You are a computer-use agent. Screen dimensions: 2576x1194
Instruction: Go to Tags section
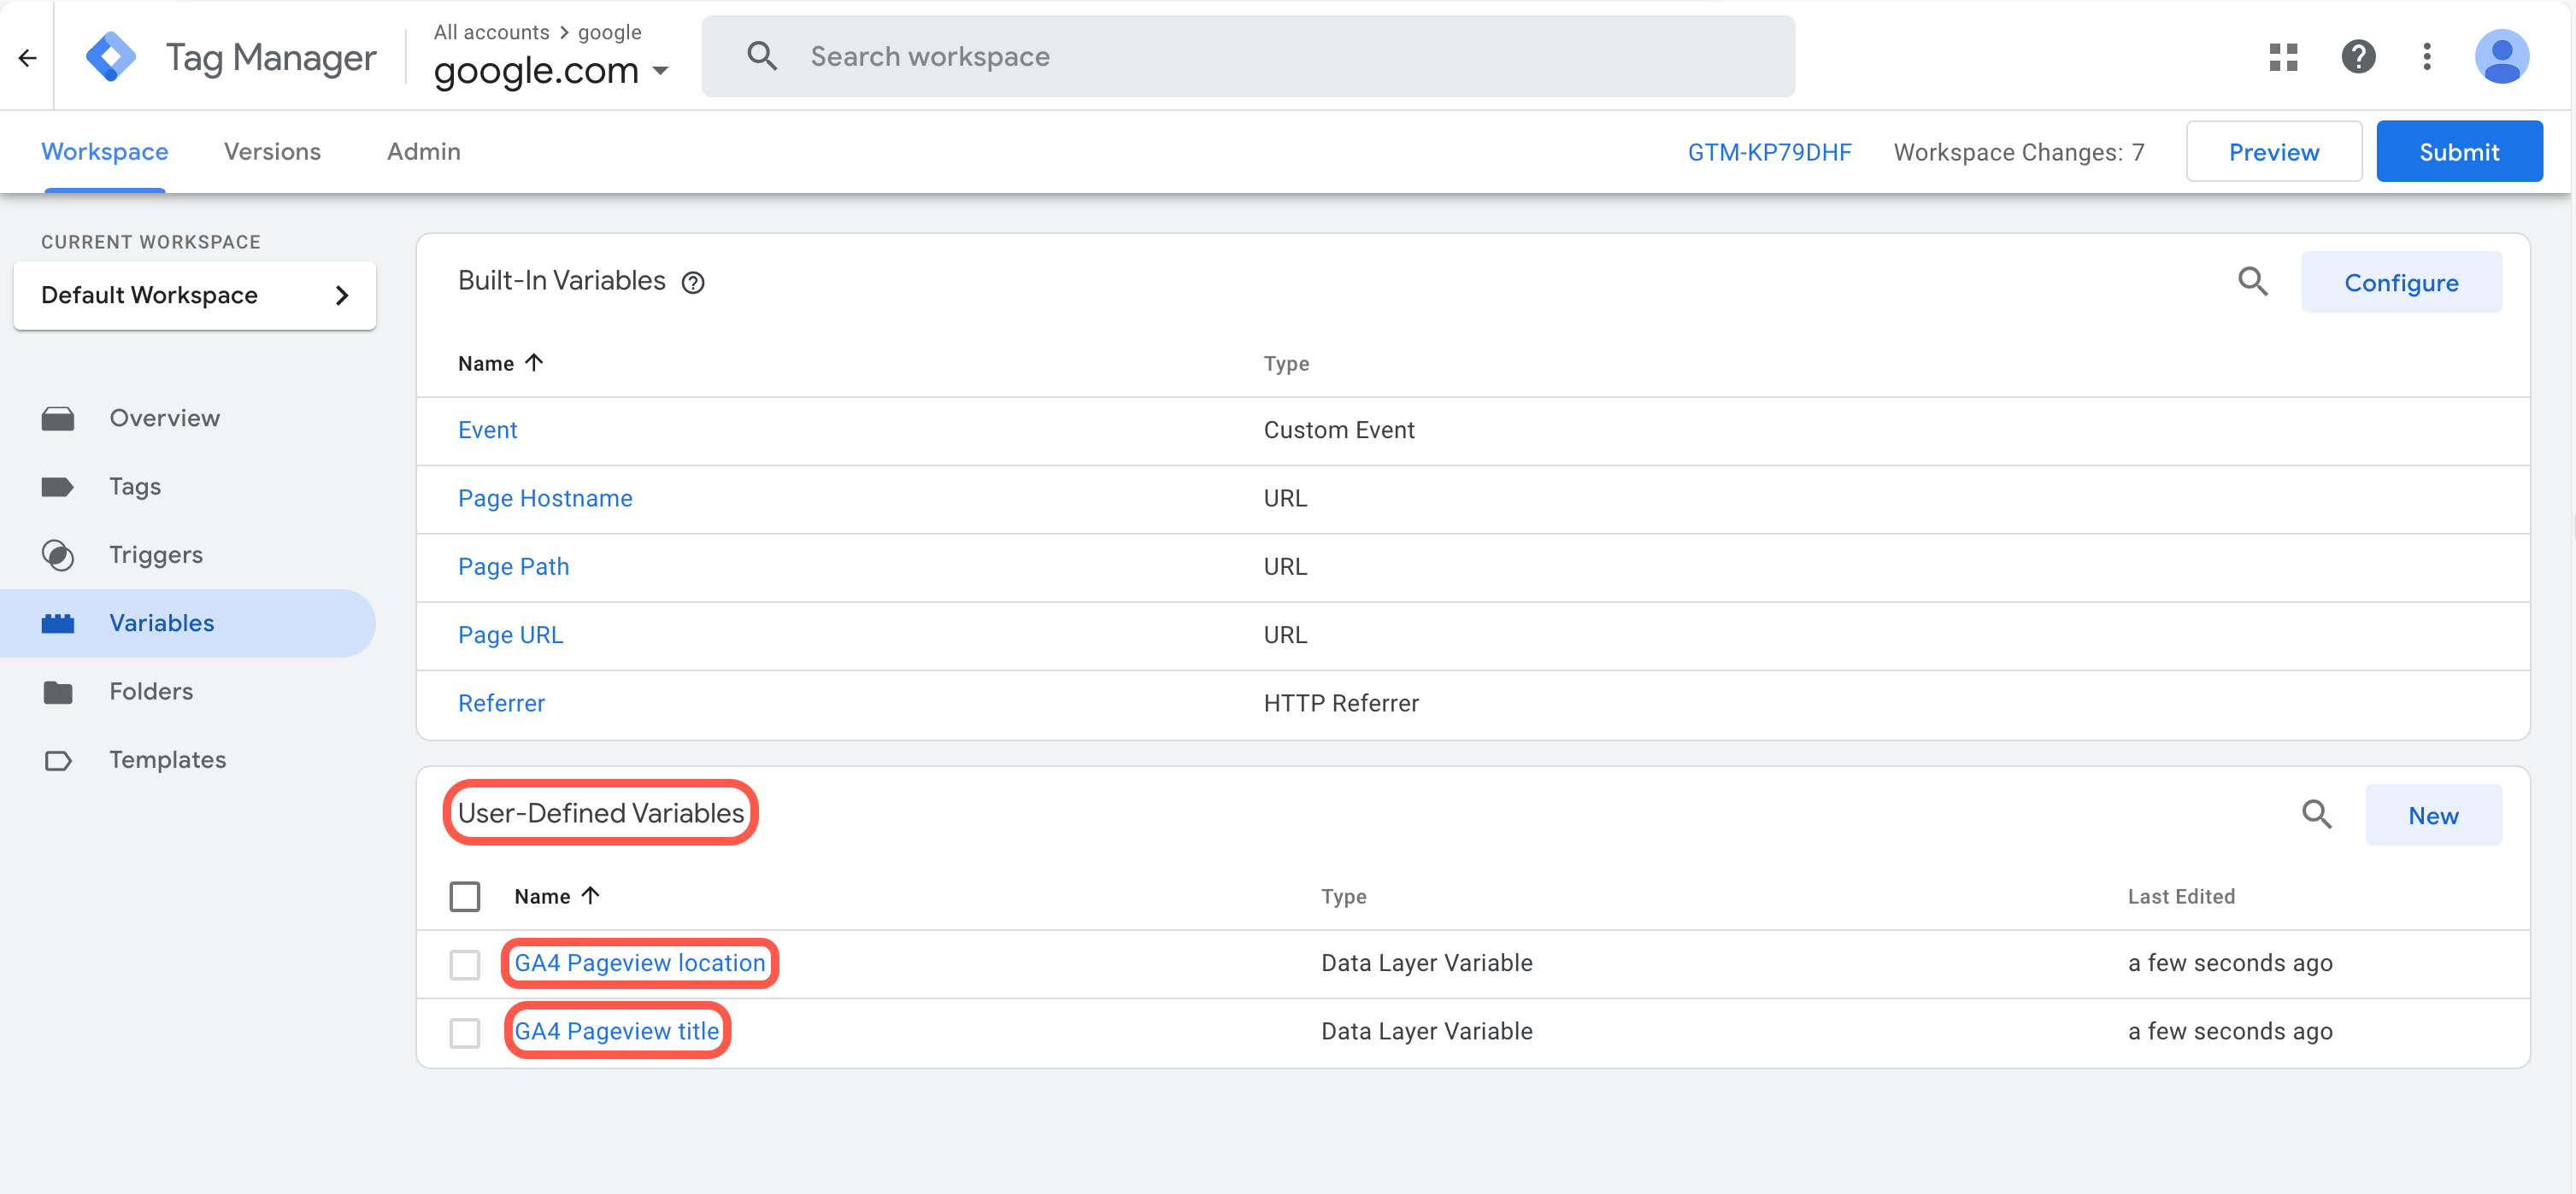tap(135, 487)
